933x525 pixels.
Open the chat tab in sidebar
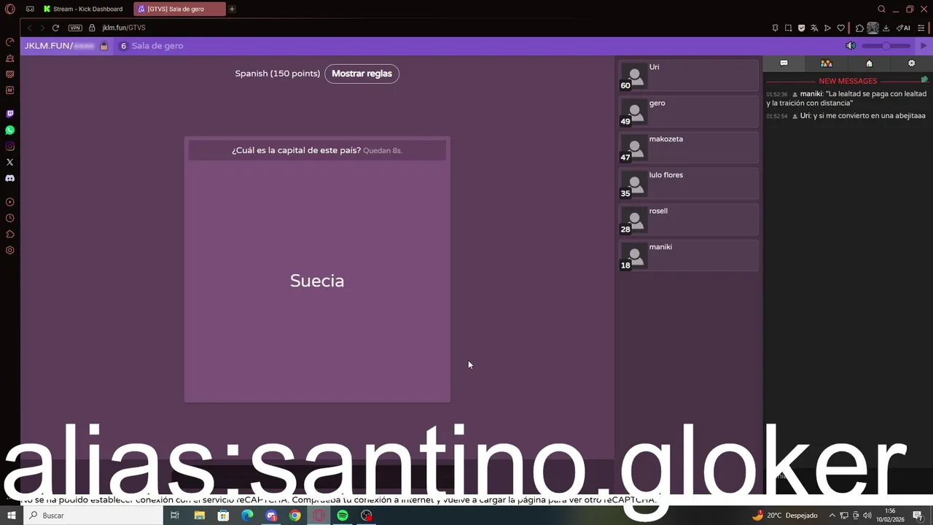[x=784, y=63]
